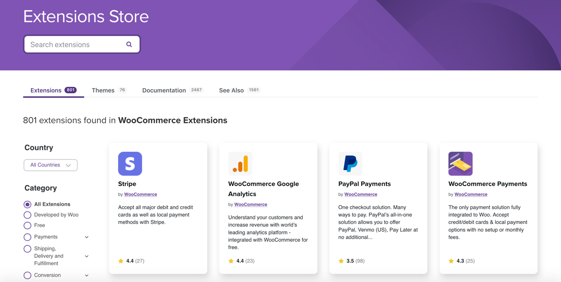Click the search magnifier icon
The image size is (561, 282).
click(x=129, y=44)
